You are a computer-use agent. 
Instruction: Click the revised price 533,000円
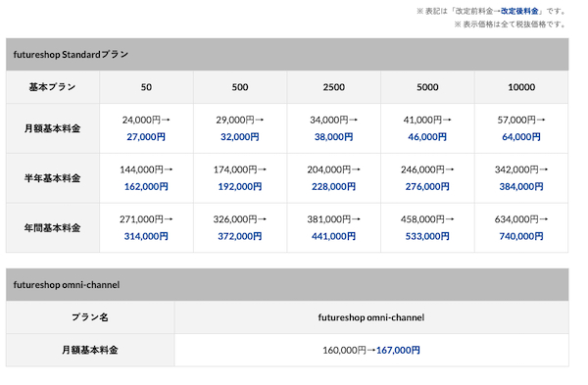pos(427,236)
